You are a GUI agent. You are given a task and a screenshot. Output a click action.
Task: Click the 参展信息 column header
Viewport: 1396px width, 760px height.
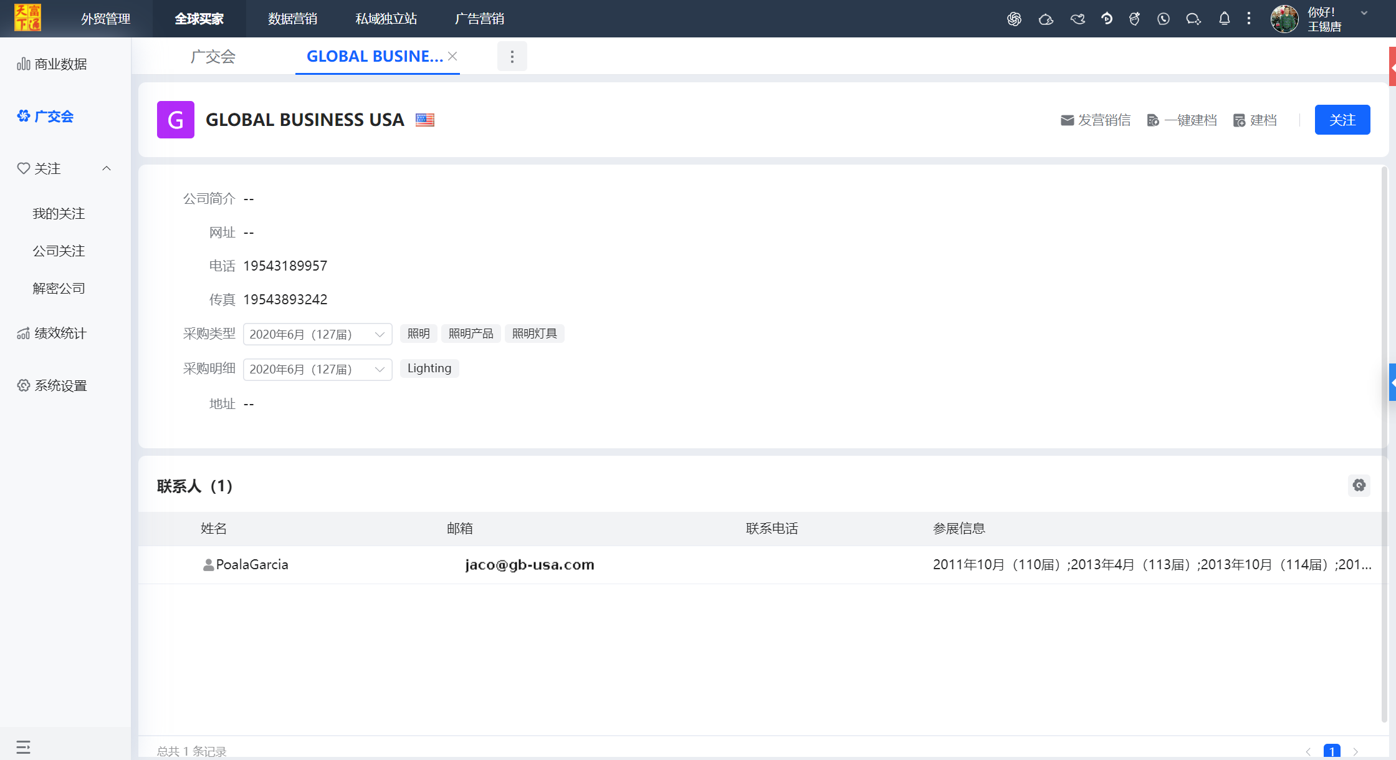tap(959, 529)
